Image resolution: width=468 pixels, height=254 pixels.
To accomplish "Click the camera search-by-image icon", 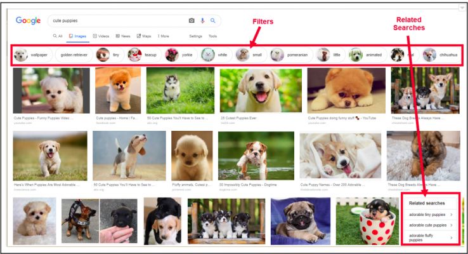I will click(192, 20).
